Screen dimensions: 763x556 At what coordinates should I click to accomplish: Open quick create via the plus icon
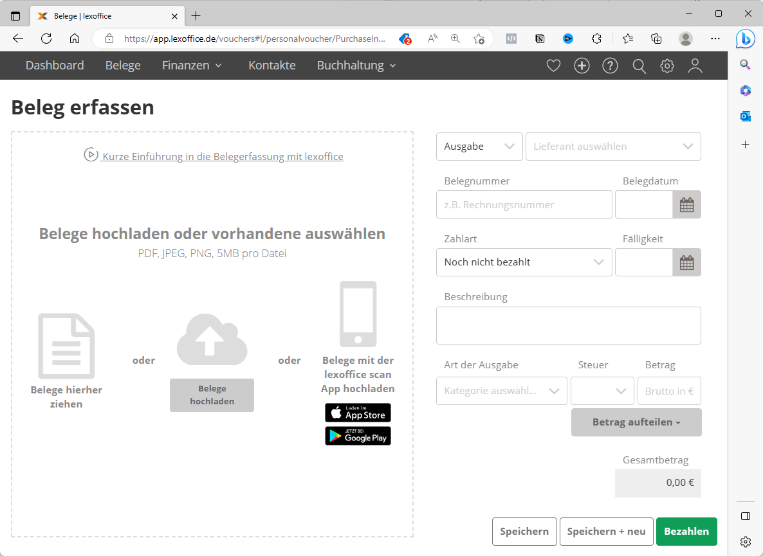pyautogui.click(x=582, y=66)
